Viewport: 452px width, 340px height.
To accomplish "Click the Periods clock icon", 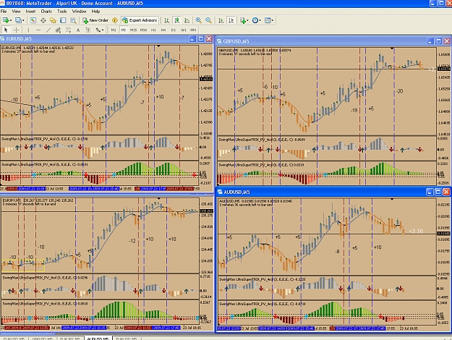I will point(255,20).
